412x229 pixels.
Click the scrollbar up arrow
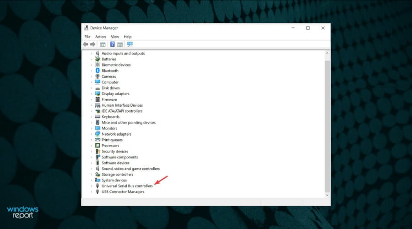tap(327, 53)
